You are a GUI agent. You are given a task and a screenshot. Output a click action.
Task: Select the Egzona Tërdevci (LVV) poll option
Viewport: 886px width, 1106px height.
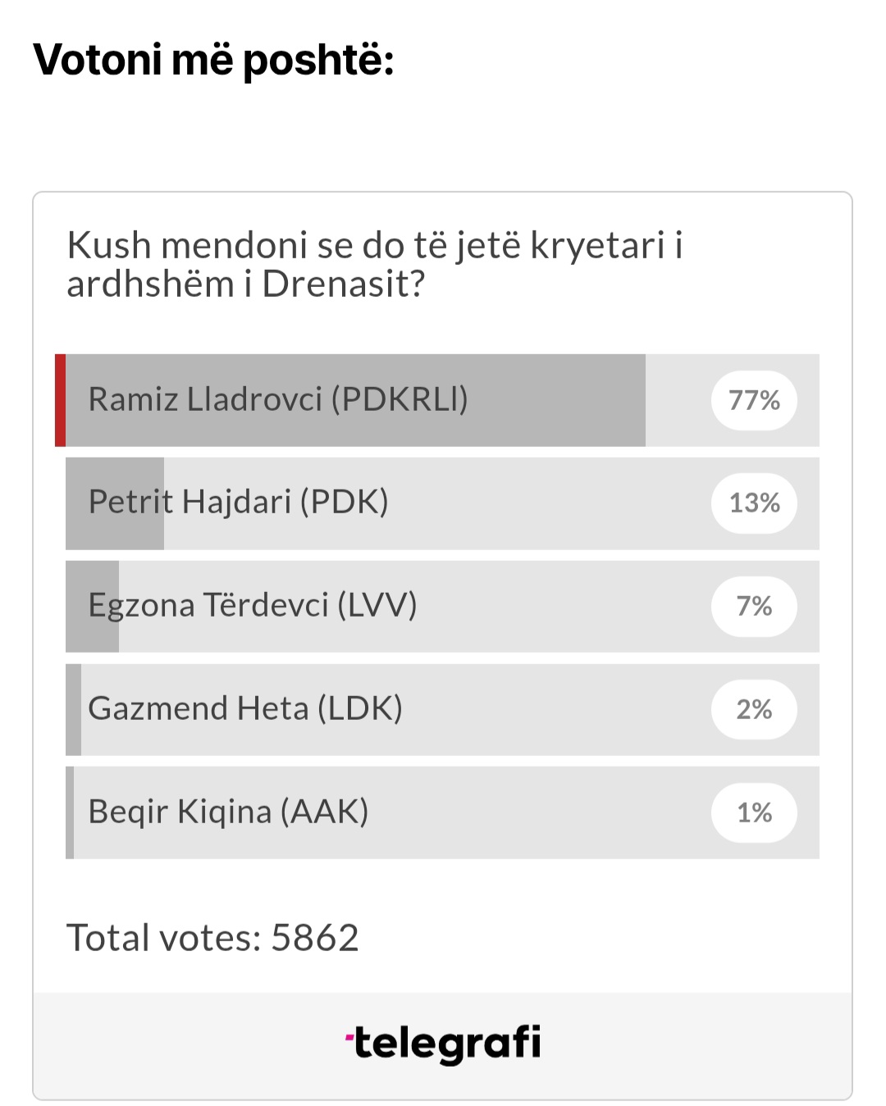tap(442, 607)
